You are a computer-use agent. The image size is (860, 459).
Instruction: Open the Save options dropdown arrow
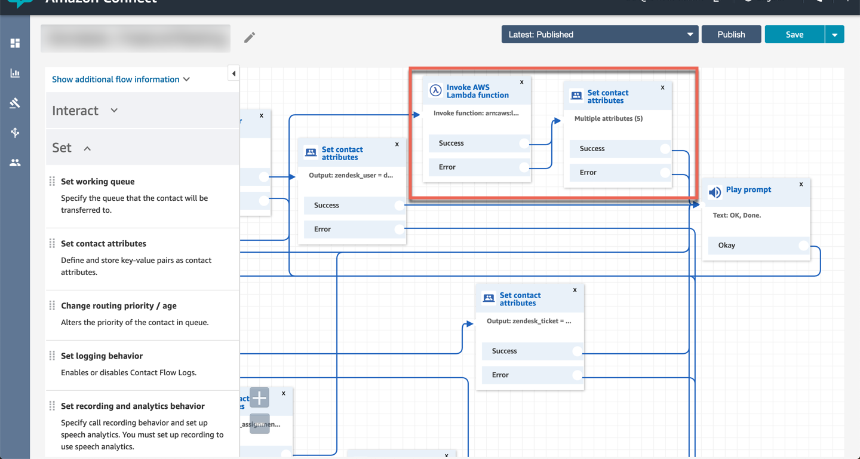[x=834, y=35]
